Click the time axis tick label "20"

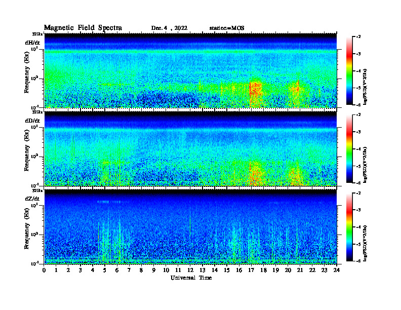coord(288,270)
